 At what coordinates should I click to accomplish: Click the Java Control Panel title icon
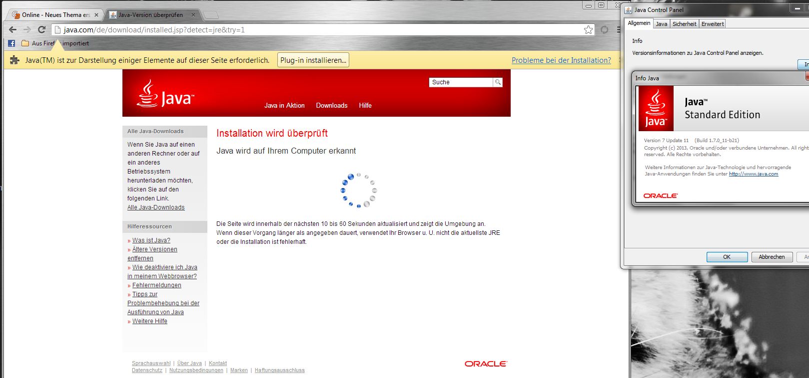coord(628,10)
